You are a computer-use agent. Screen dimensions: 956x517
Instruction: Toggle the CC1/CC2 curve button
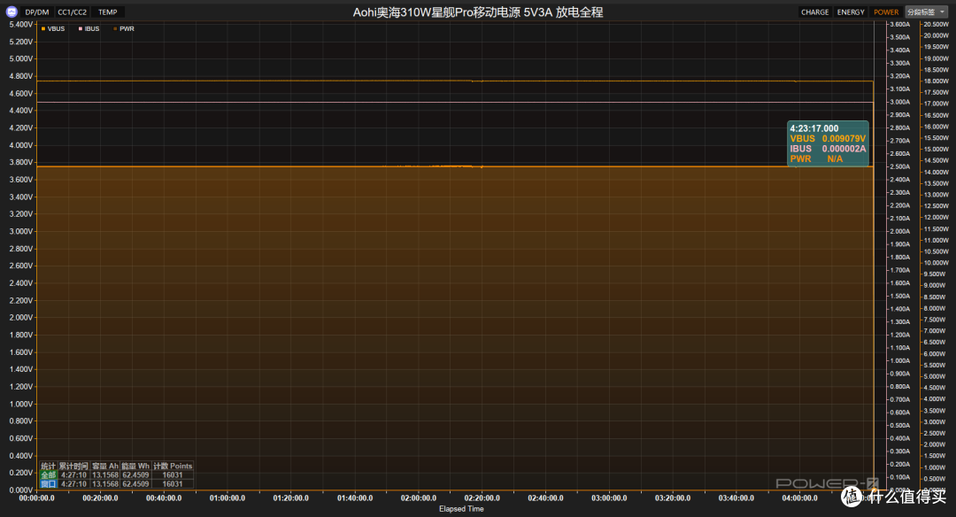[72, 12]
